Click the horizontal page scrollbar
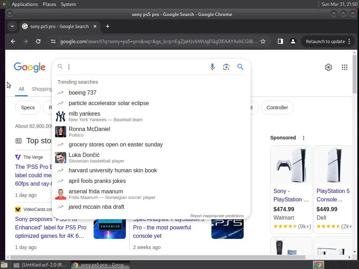359x269 pixels. pos(157,257)
